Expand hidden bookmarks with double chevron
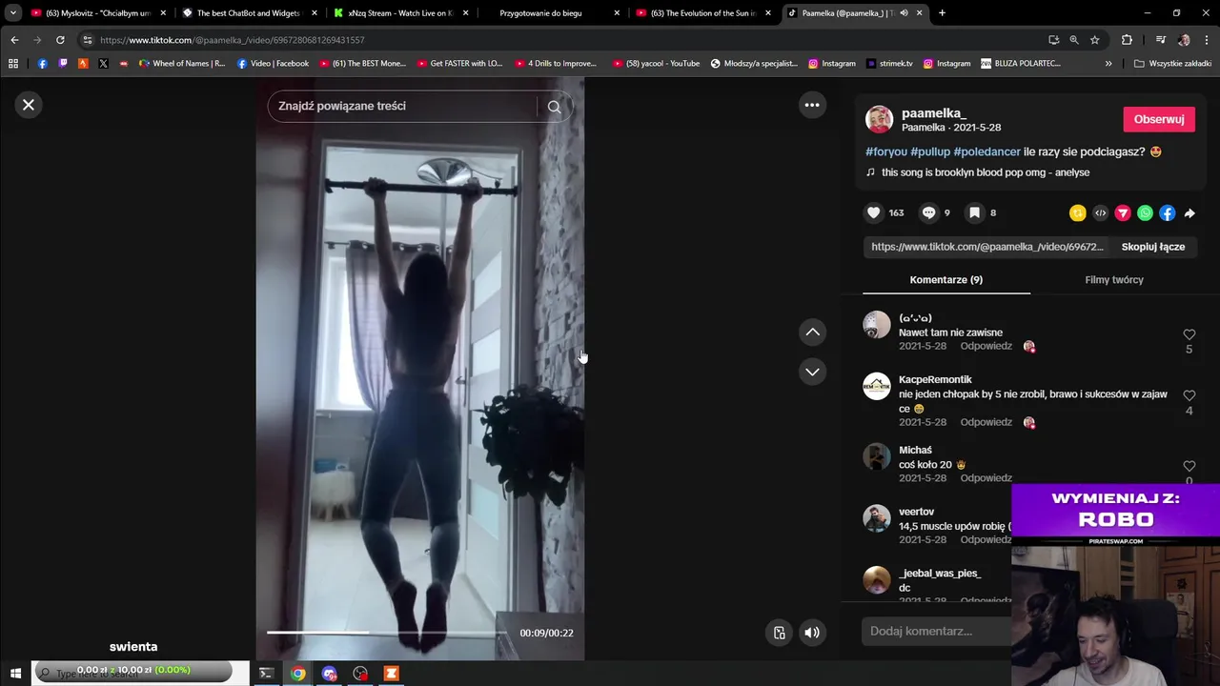Viewport: 1220px width, 686px height. 1108,64
